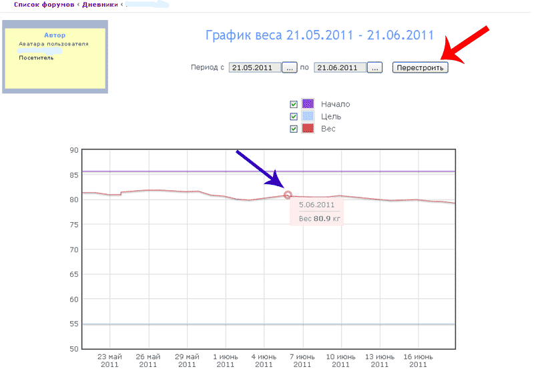The height and width of the screenshot is (377, 534).
Task: Open date picker for end date
Action: 374,67
